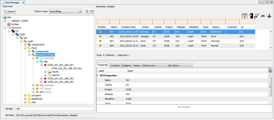Expand Components under crash
Screen dimensions: 274x120
[x=25, y=45]
